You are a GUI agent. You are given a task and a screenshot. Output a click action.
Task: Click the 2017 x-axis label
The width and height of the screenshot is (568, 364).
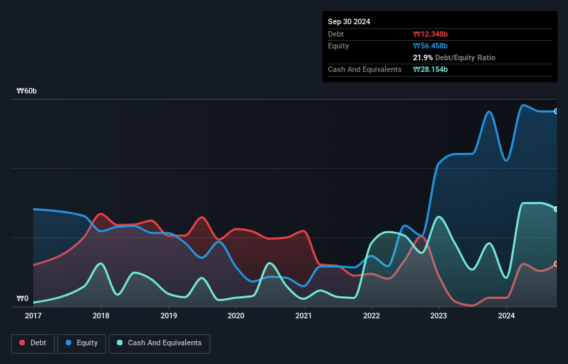coord(33,316)
